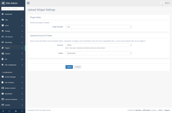Image resolution: width=172 pixels, height=113 pixels.
Task: Click the lock icon in sidebar footer
Action: (16, 111)
